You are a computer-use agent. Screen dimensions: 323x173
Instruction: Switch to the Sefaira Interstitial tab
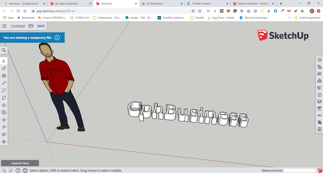[254, 4]
